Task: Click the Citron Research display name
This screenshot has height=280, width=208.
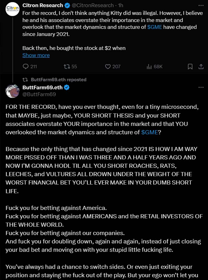Action: coord(43,5)
